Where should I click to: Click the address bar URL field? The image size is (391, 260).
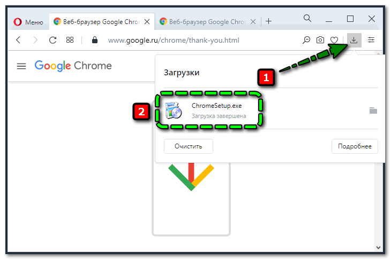click(174, 40)
